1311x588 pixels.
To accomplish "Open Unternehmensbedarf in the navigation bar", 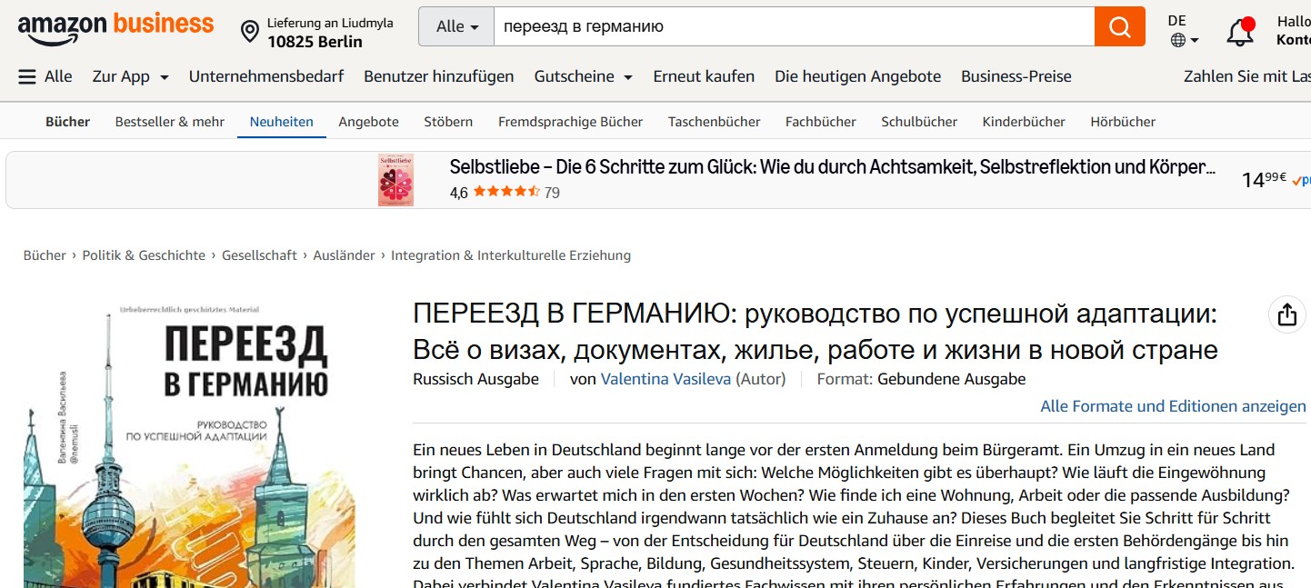I will coord(266,76).
